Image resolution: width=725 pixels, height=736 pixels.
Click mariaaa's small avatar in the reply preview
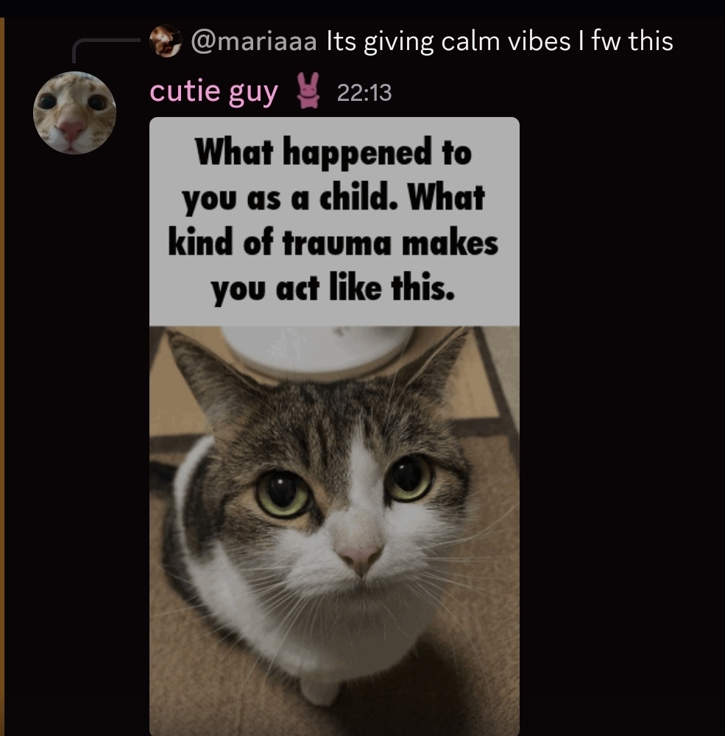166,40
